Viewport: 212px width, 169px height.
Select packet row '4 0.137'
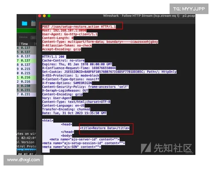[26, 48]
